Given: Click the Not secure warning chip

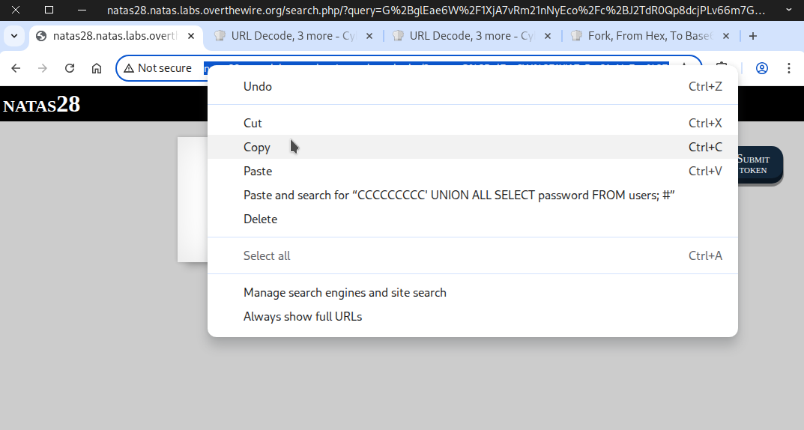Looking at the screenshot, I should pyautogui.click(x=158, y=68).
